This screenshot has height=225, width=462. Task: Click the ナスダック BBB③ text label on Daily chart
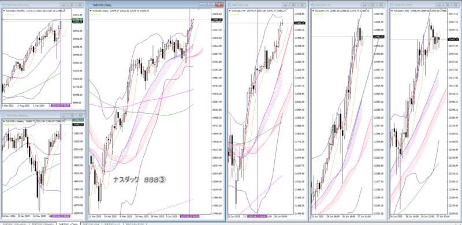[x=140, y=179]
